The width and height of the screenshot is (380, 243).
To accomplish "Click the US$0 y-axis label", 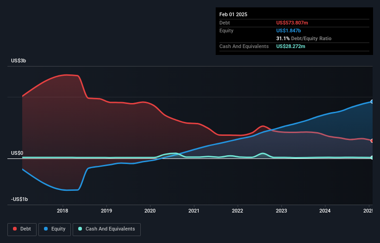I will pos(17,153).
